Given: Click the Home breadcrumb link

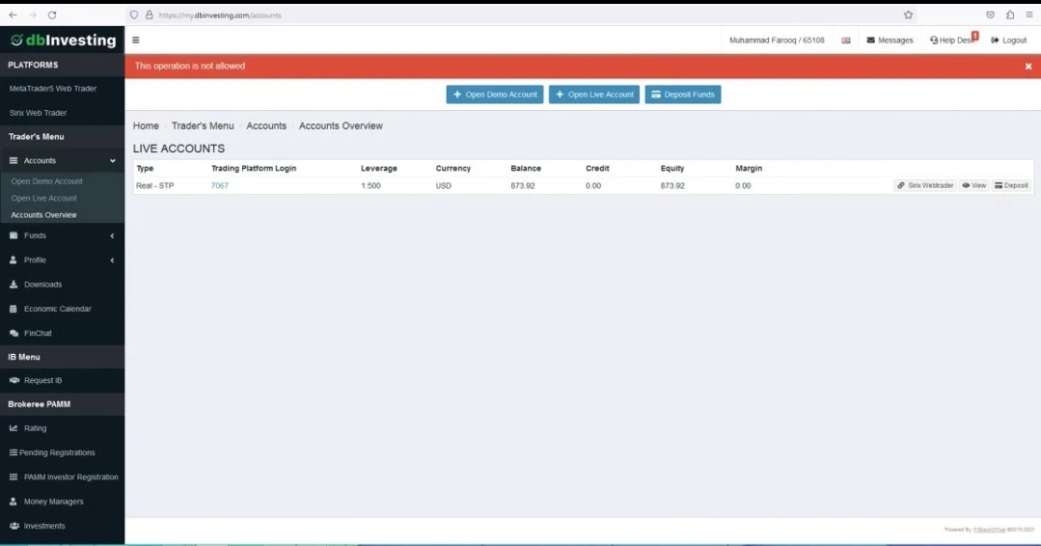Looking at the screenshot, I should (x=146, y=126).
